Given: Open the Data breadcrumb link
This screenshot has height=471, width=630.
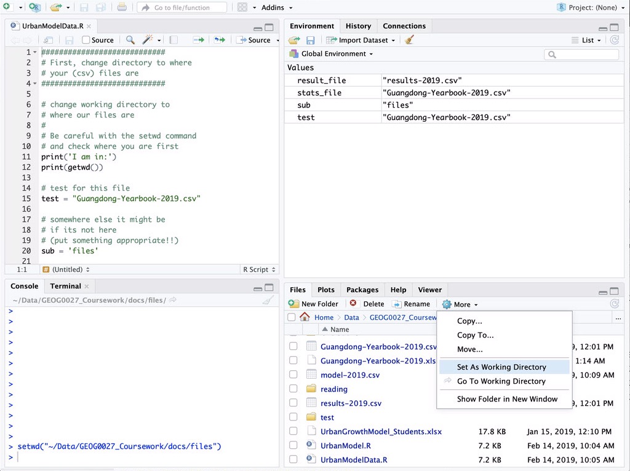Looking at the screenshot, I should coord(351,317).
